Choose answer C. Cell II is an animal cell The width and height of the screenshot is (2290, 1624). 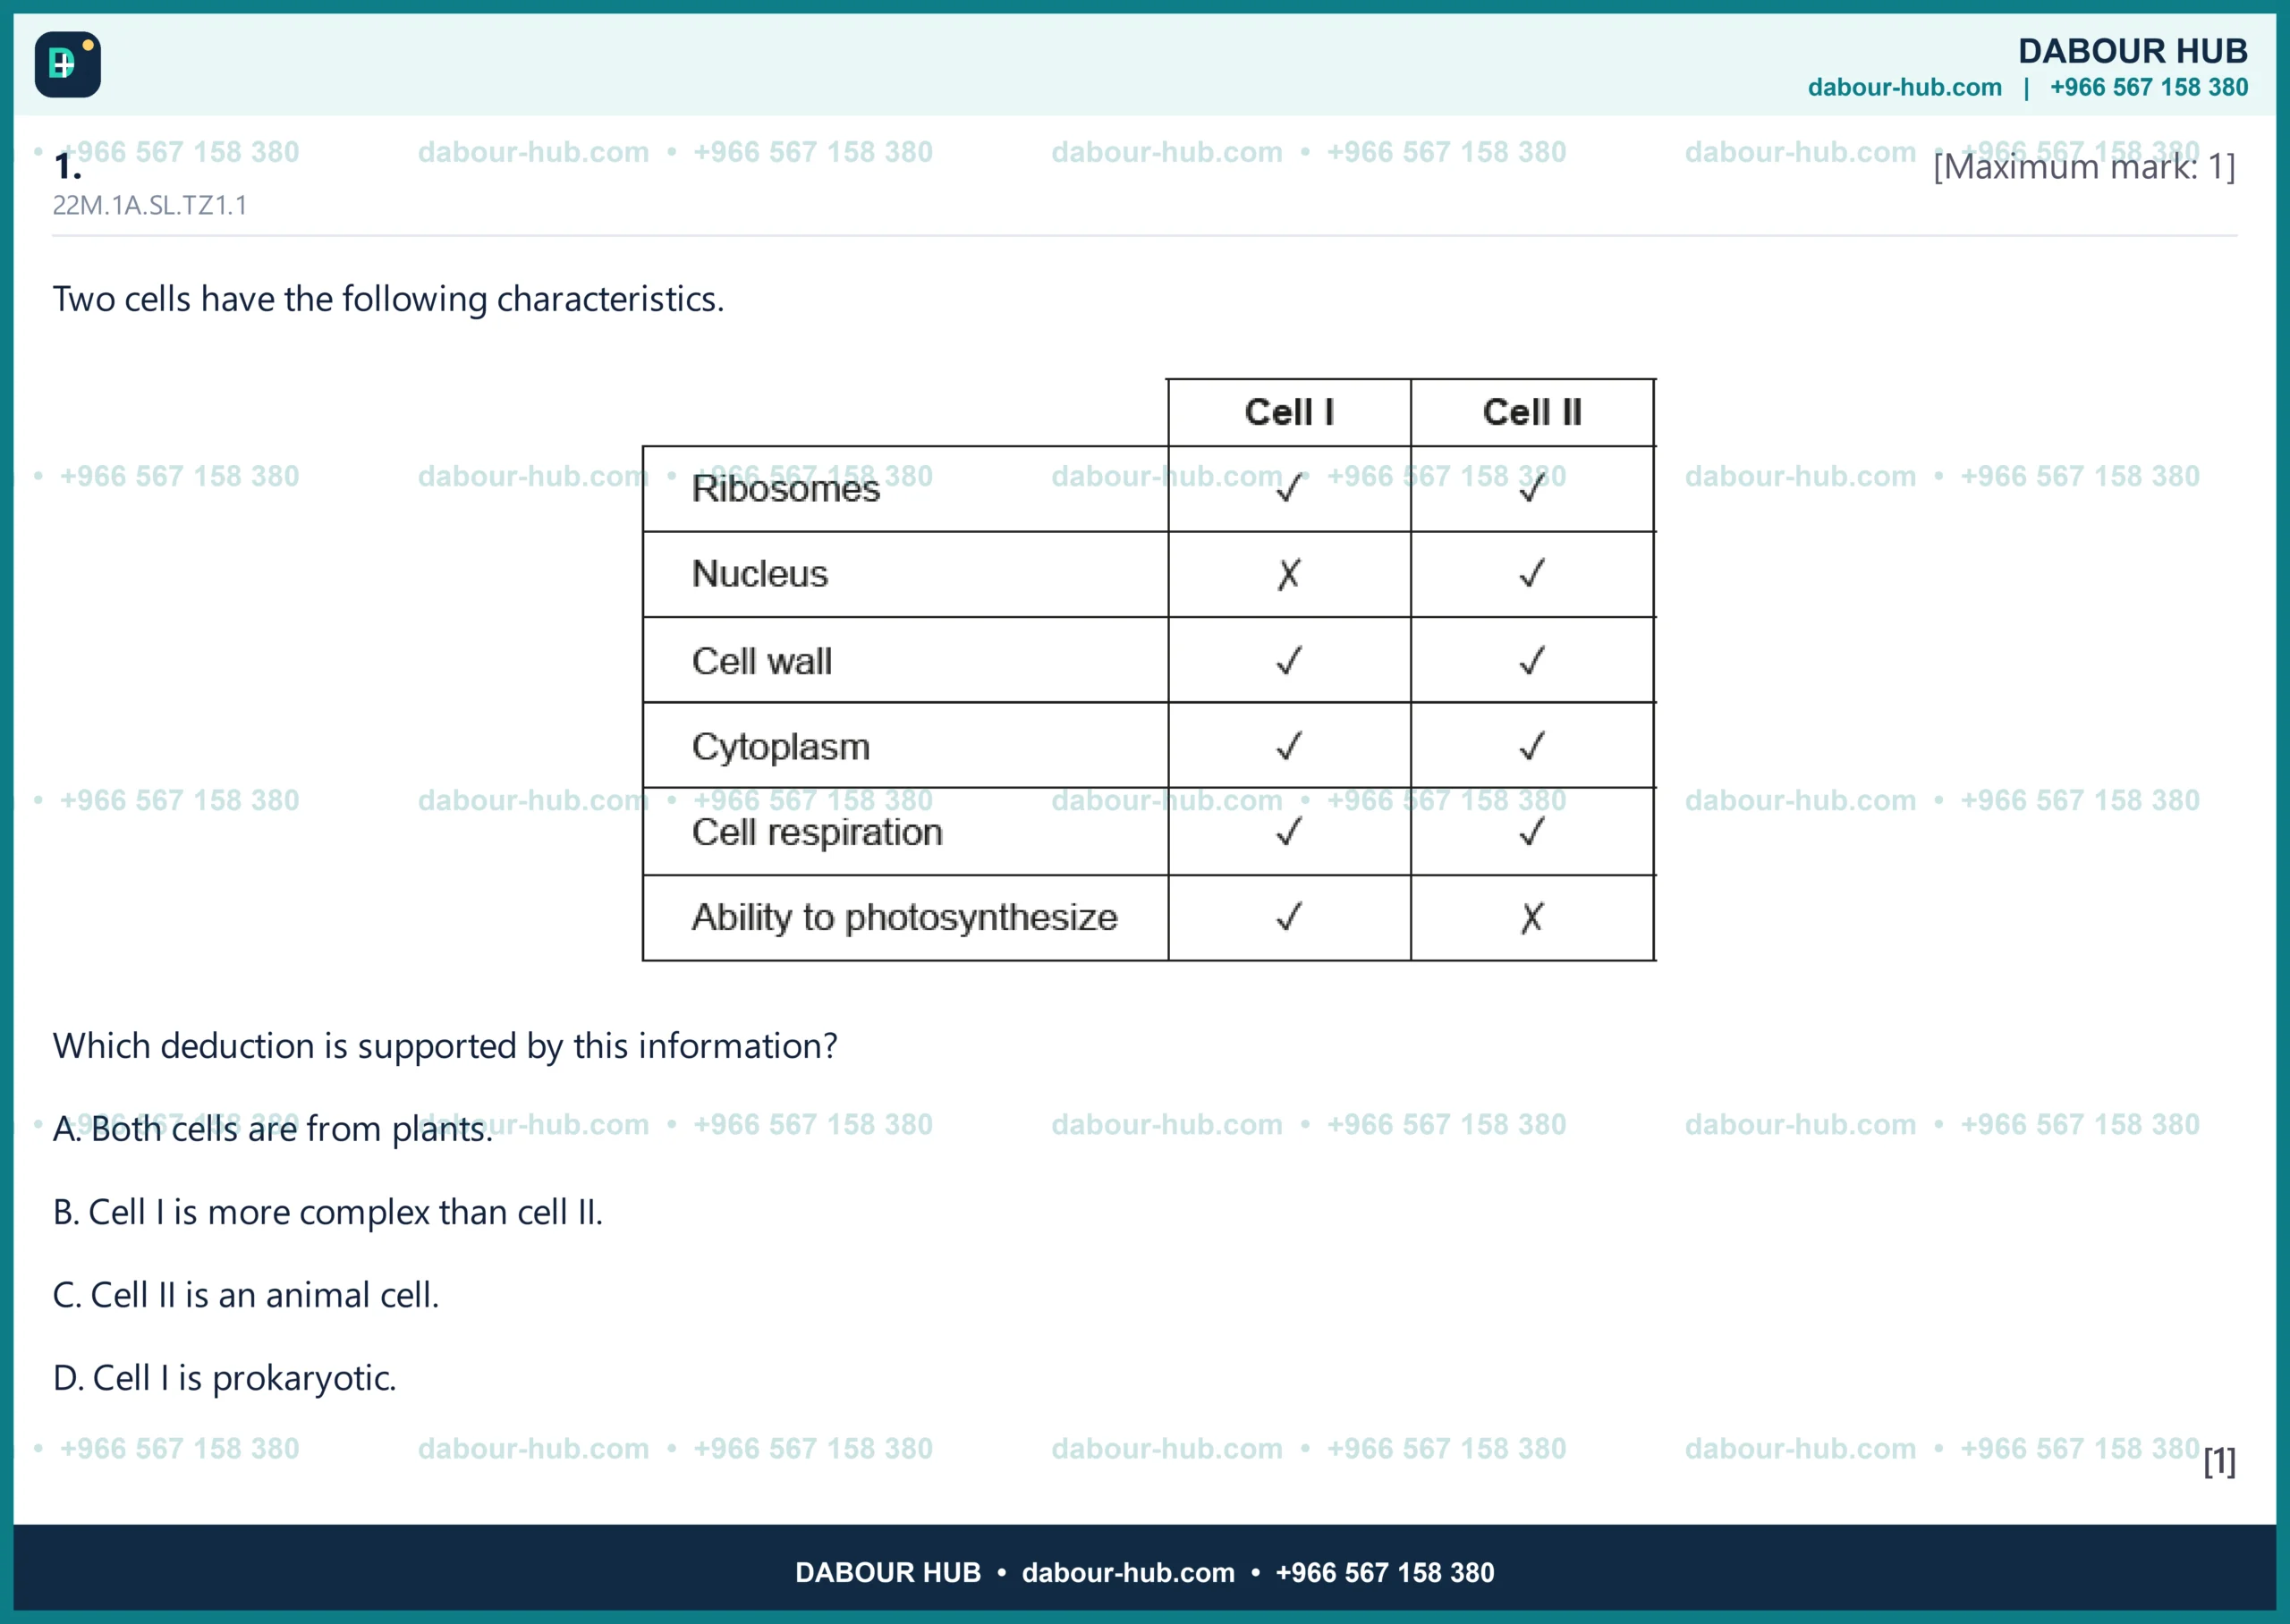[246, 1295]
